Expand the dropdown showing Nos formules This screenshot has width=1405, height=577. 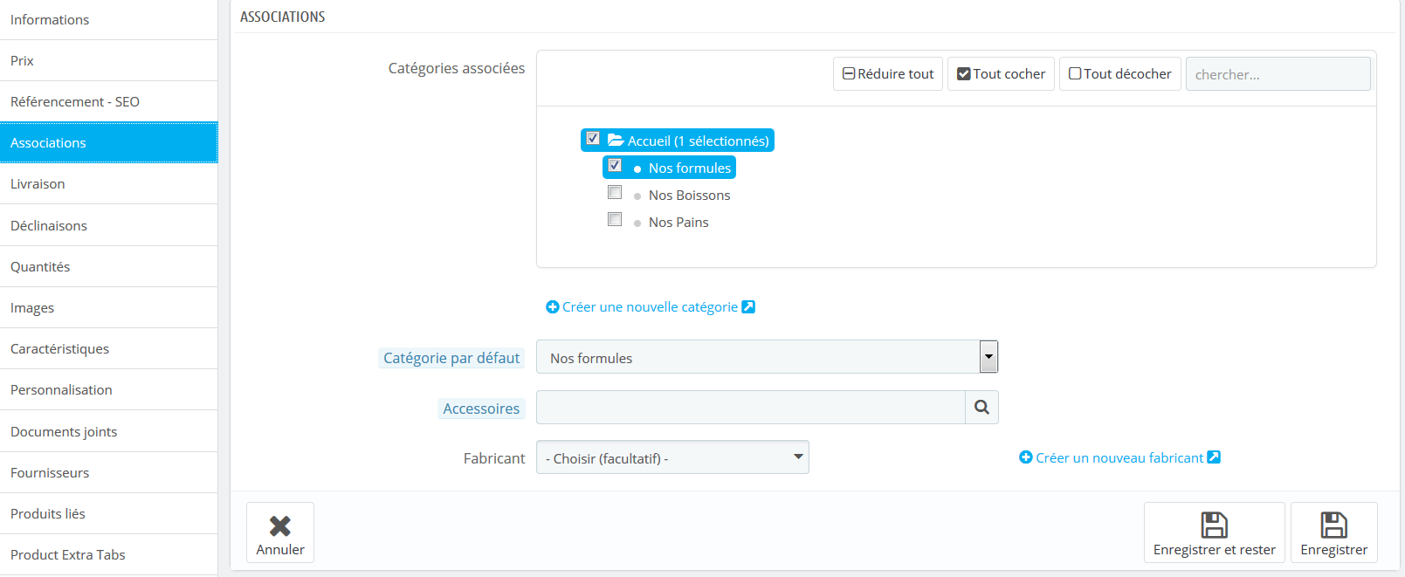click(988, 356)
